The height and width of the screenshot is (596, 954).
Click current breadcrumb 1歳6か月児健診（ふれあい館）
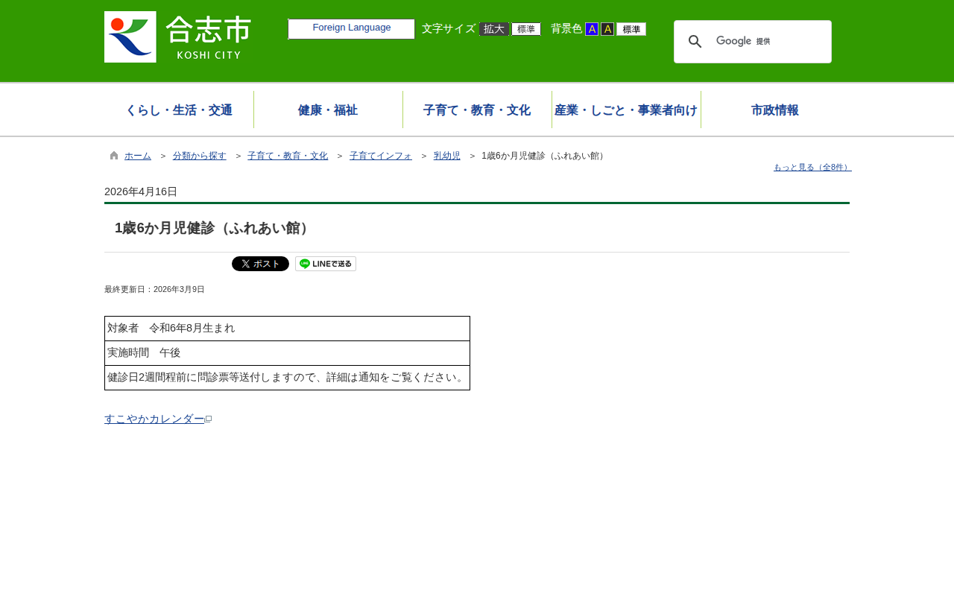(545, 156)
